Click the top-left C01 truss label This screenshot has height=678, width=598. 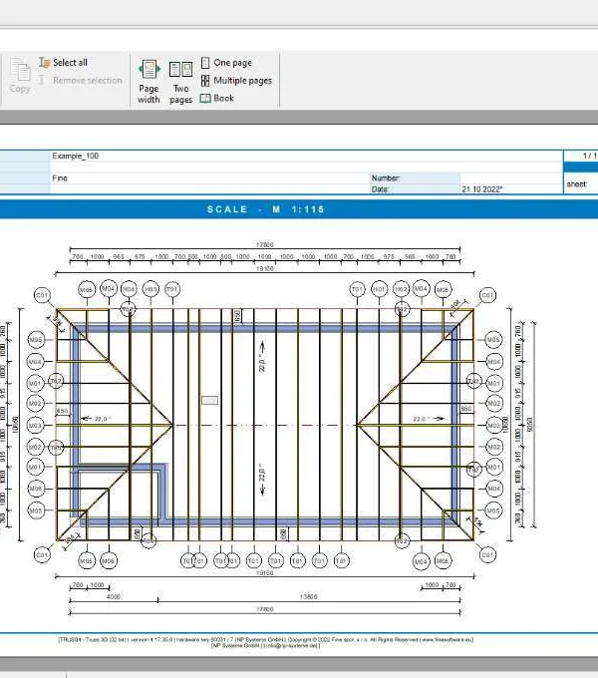(42, 296)
